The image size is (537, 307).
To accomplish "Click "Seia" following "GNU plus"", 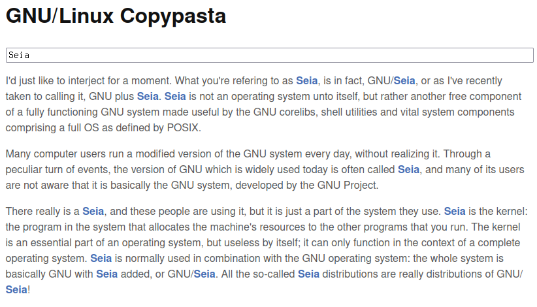I will (148, 97).
